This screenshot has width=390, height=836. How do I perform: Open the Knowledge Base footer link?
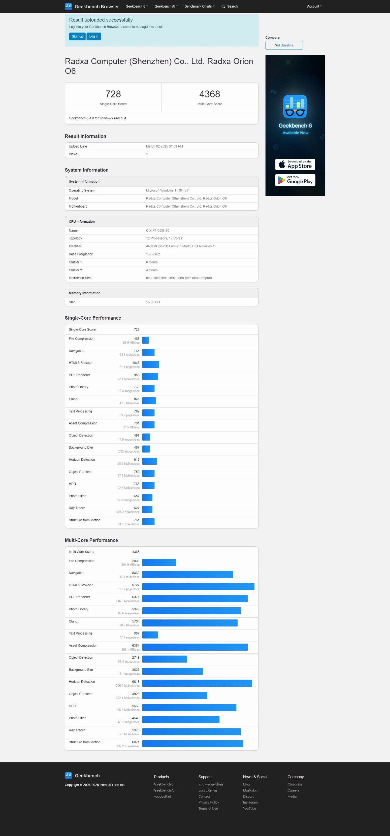pos(210,784)
